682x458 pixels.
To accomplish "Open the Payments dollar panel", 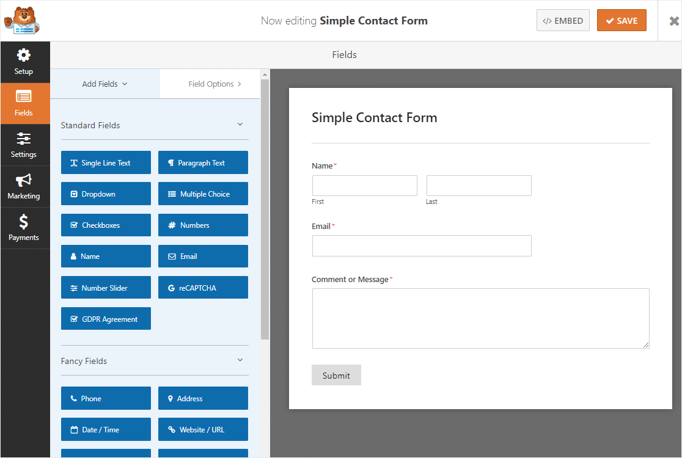I will click(25, 228).
